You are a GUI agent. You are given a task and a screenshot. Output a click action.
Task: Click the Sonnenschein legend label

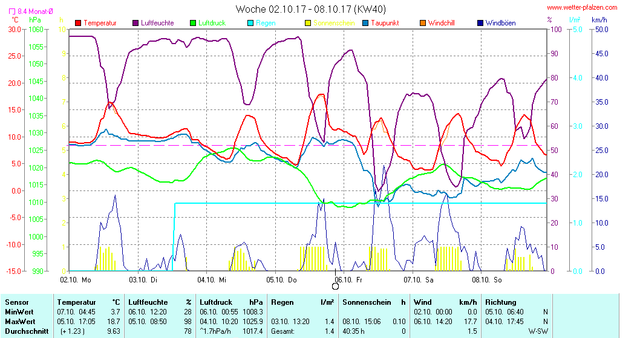click(334, 23)
